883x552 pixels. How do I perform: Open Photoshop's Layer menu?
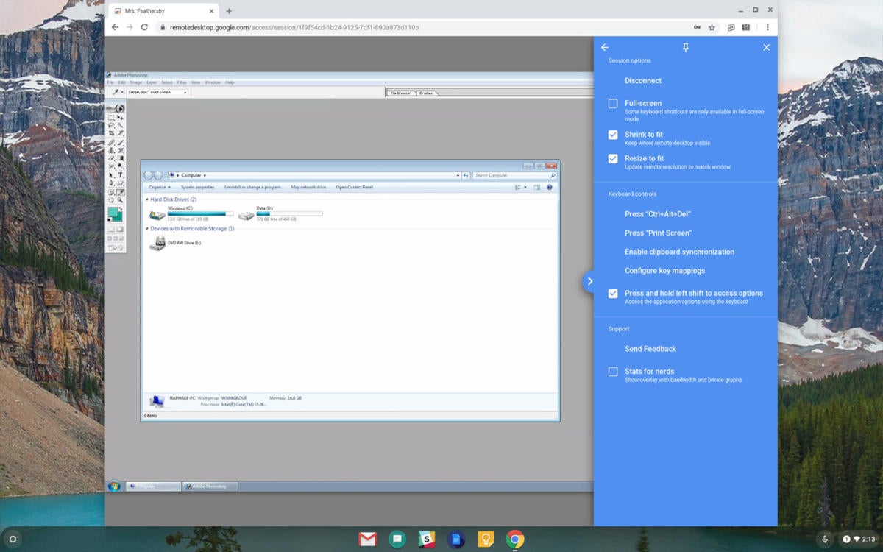(152, 82)
